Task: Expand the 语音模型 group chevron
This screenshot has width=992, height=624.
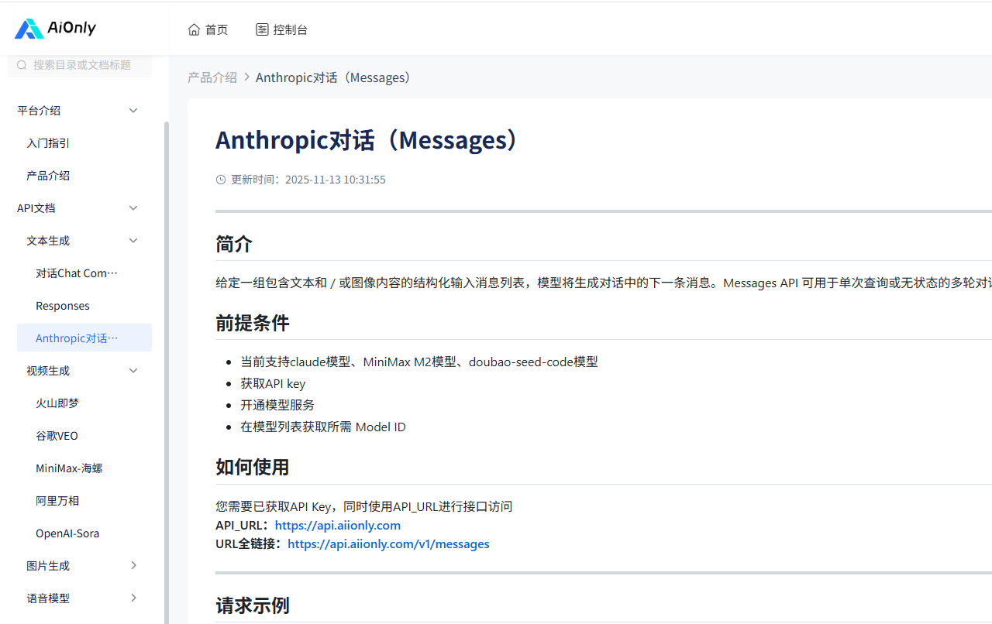Action: [x=133, y=598]
